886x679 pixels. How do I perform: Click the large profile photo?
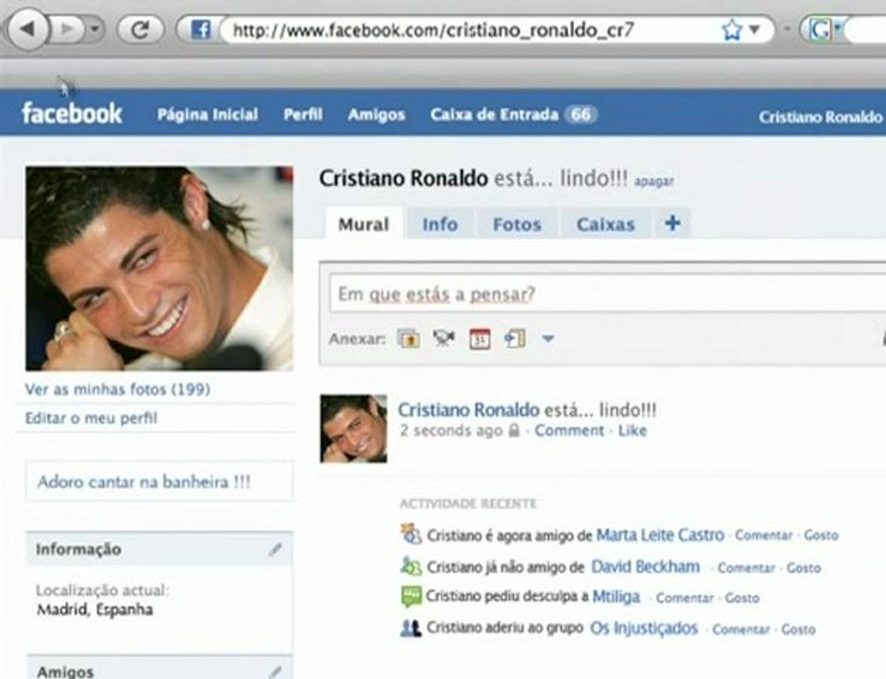159,269
